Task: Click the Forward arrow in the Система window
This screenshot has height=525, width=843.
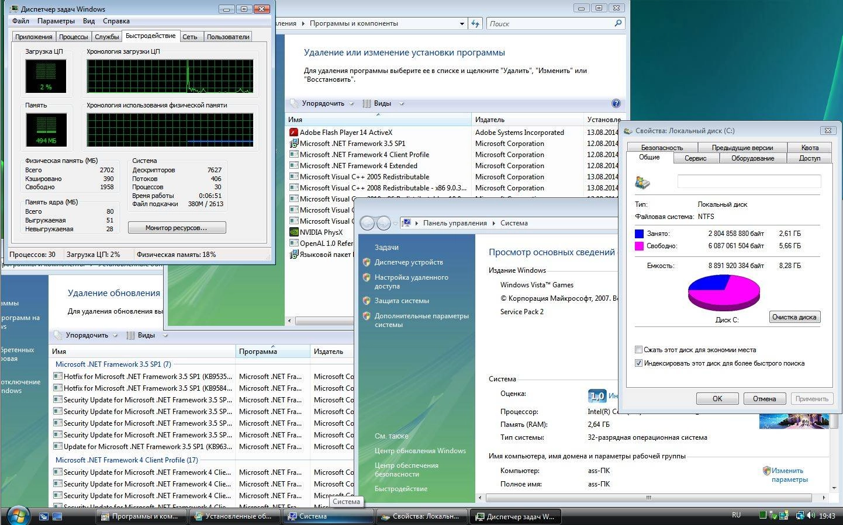Action: click(x=383, y=223)
